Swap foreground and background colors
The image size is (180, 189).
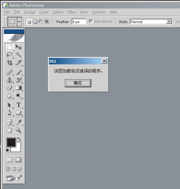19,139
